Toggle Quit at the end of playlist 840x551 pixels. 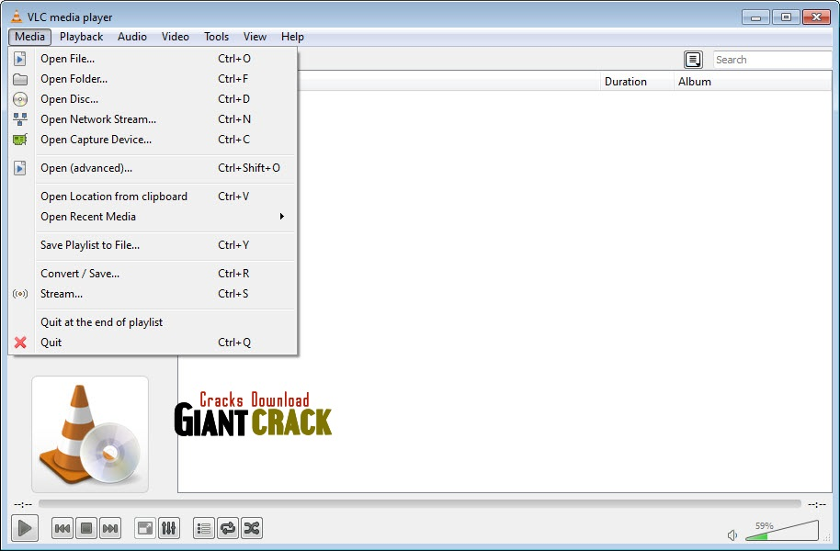pos(153,322)
